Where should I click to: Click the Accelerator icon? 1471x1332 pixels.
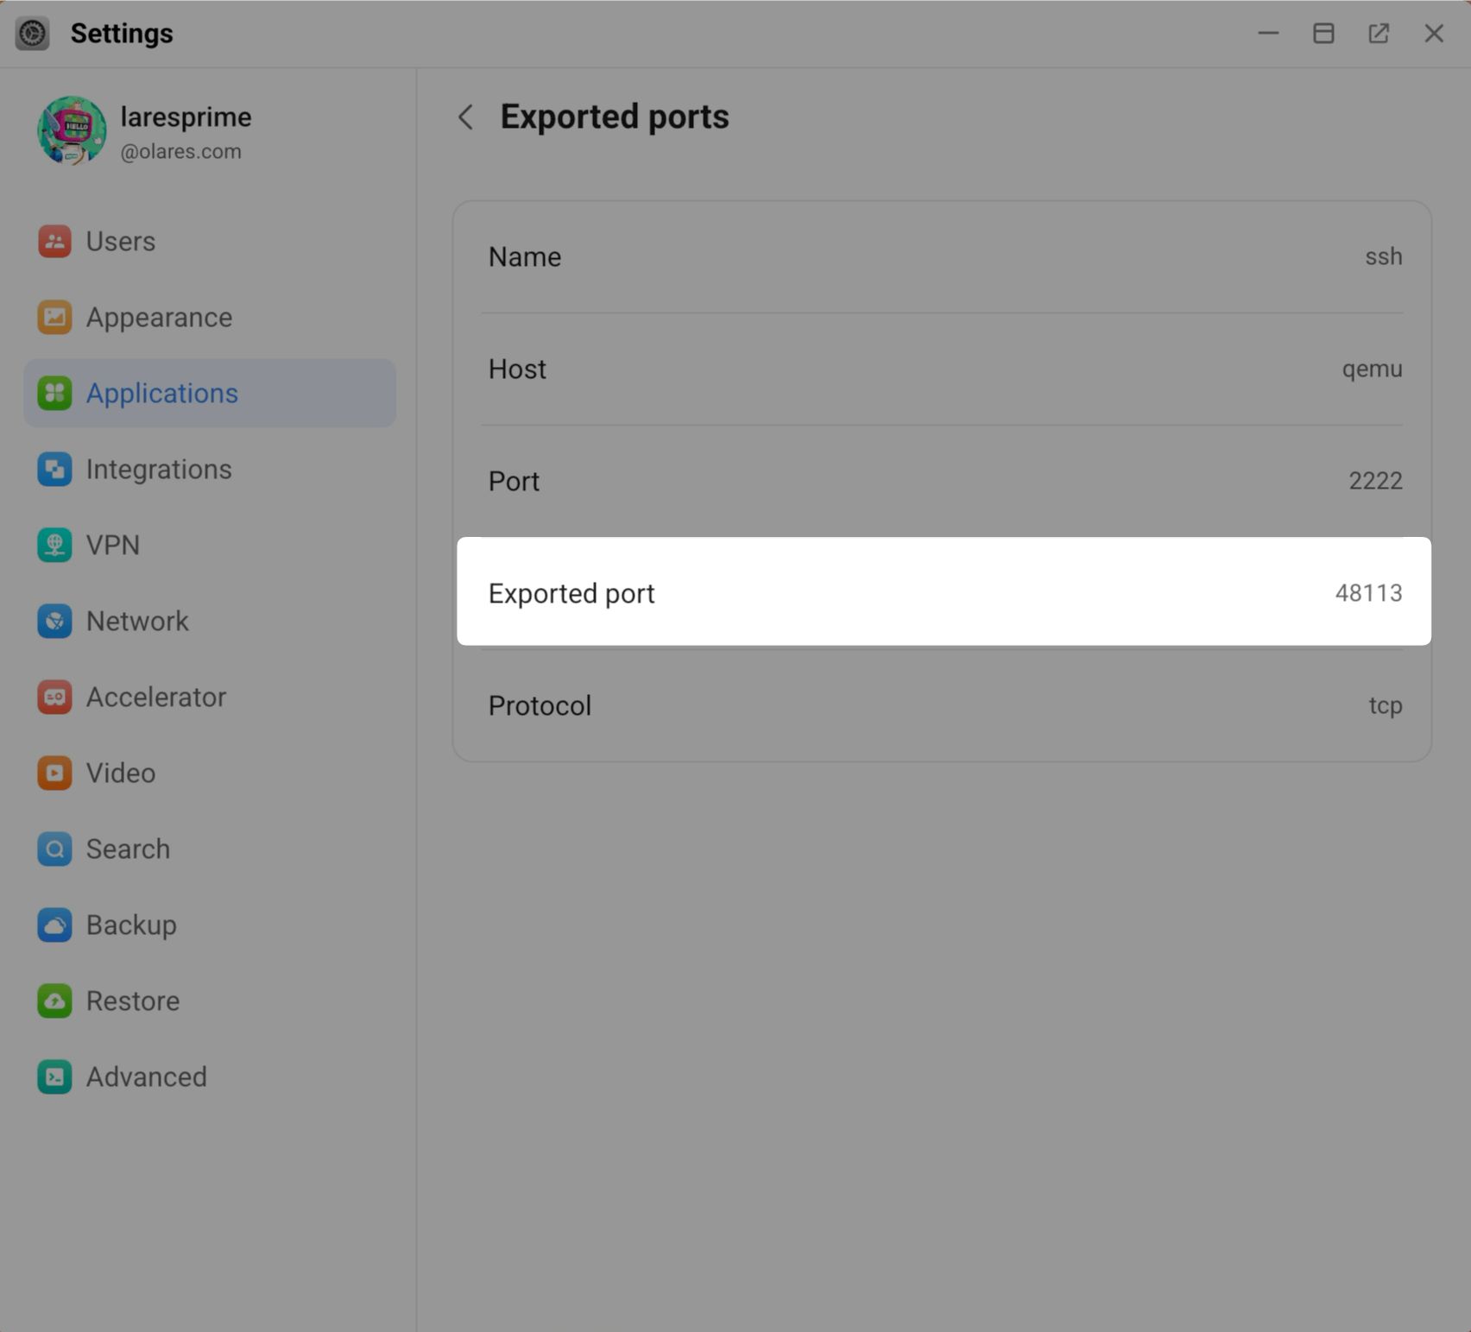point(54,698)
